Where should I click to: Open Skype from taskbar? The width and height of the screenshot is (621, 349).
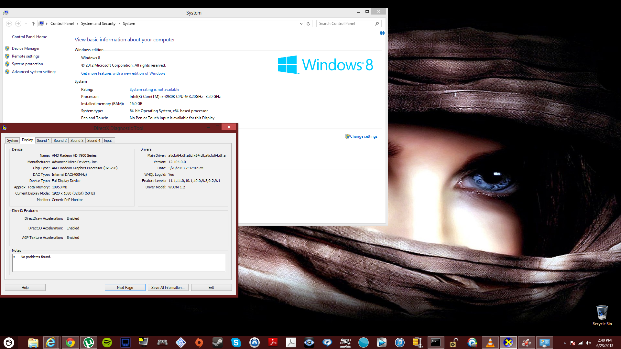point(236,343)
